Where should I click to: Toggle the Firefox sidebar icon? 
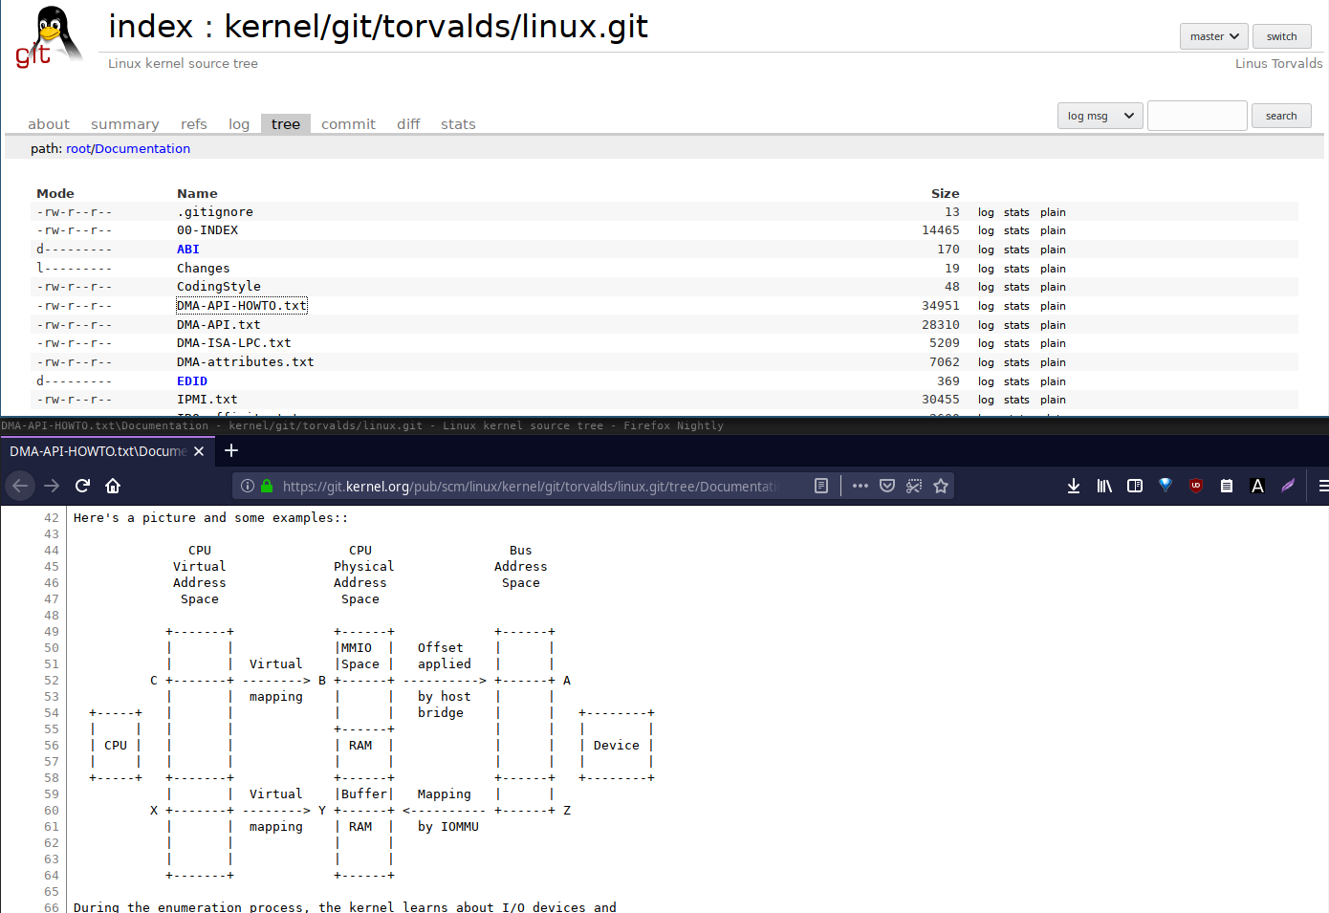click(x=1135, y=486)
